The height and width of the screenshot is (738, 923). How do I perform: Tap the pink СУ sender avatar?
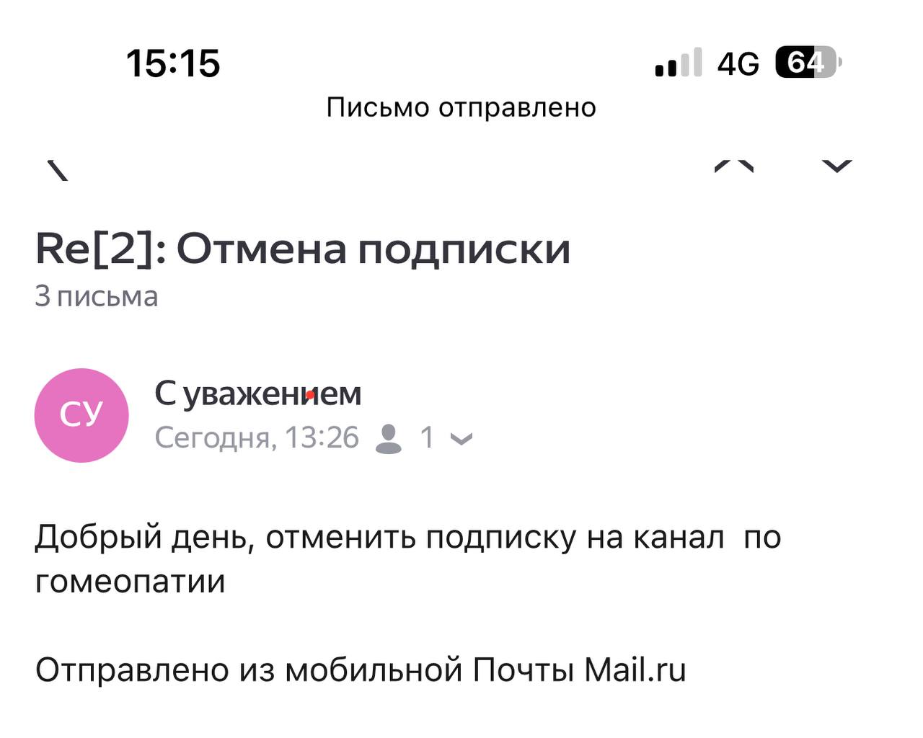point(81,415)
